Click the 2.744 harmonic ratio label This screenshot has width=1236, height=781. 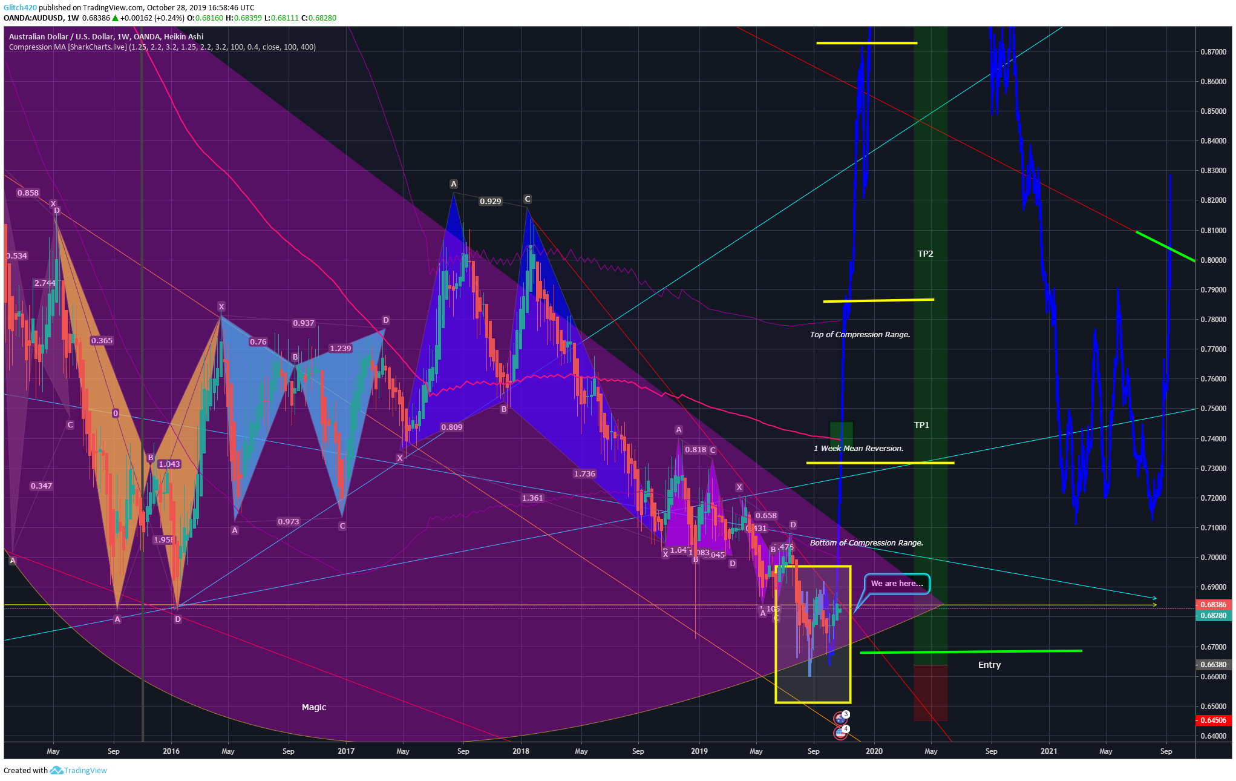pyautogui.click(x=45, y=283)
